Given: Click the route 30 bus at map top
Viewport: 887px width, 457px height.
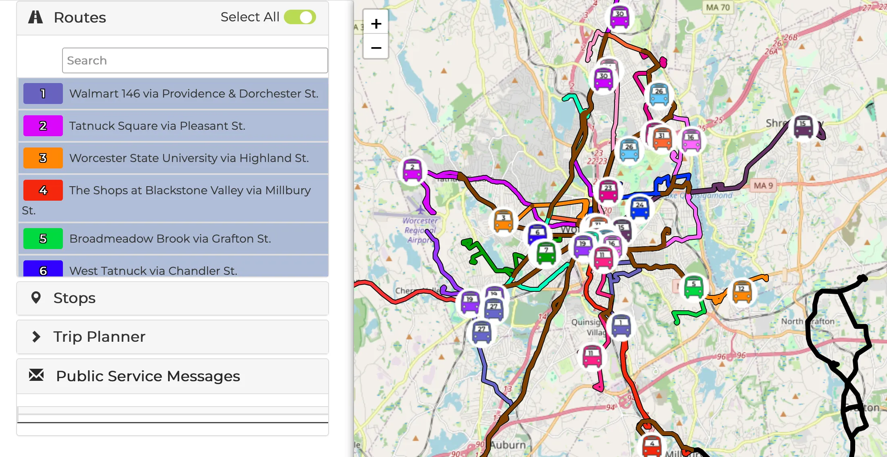Looking at the screenshot, I should pyautogui.click(x=620, y=17).
